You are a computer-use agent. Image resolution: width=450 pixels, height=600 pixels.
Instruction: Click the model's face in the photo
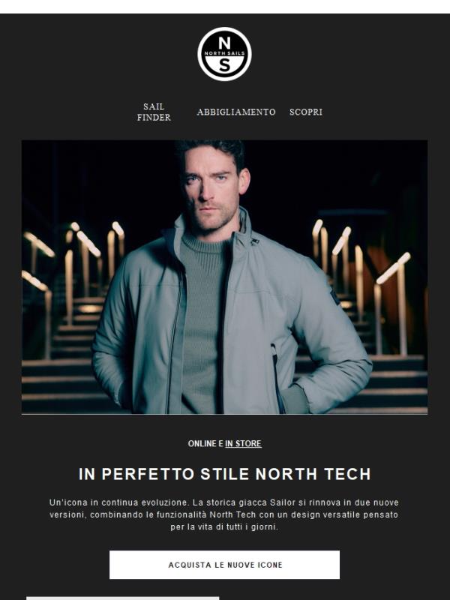[x=211, y=187]
